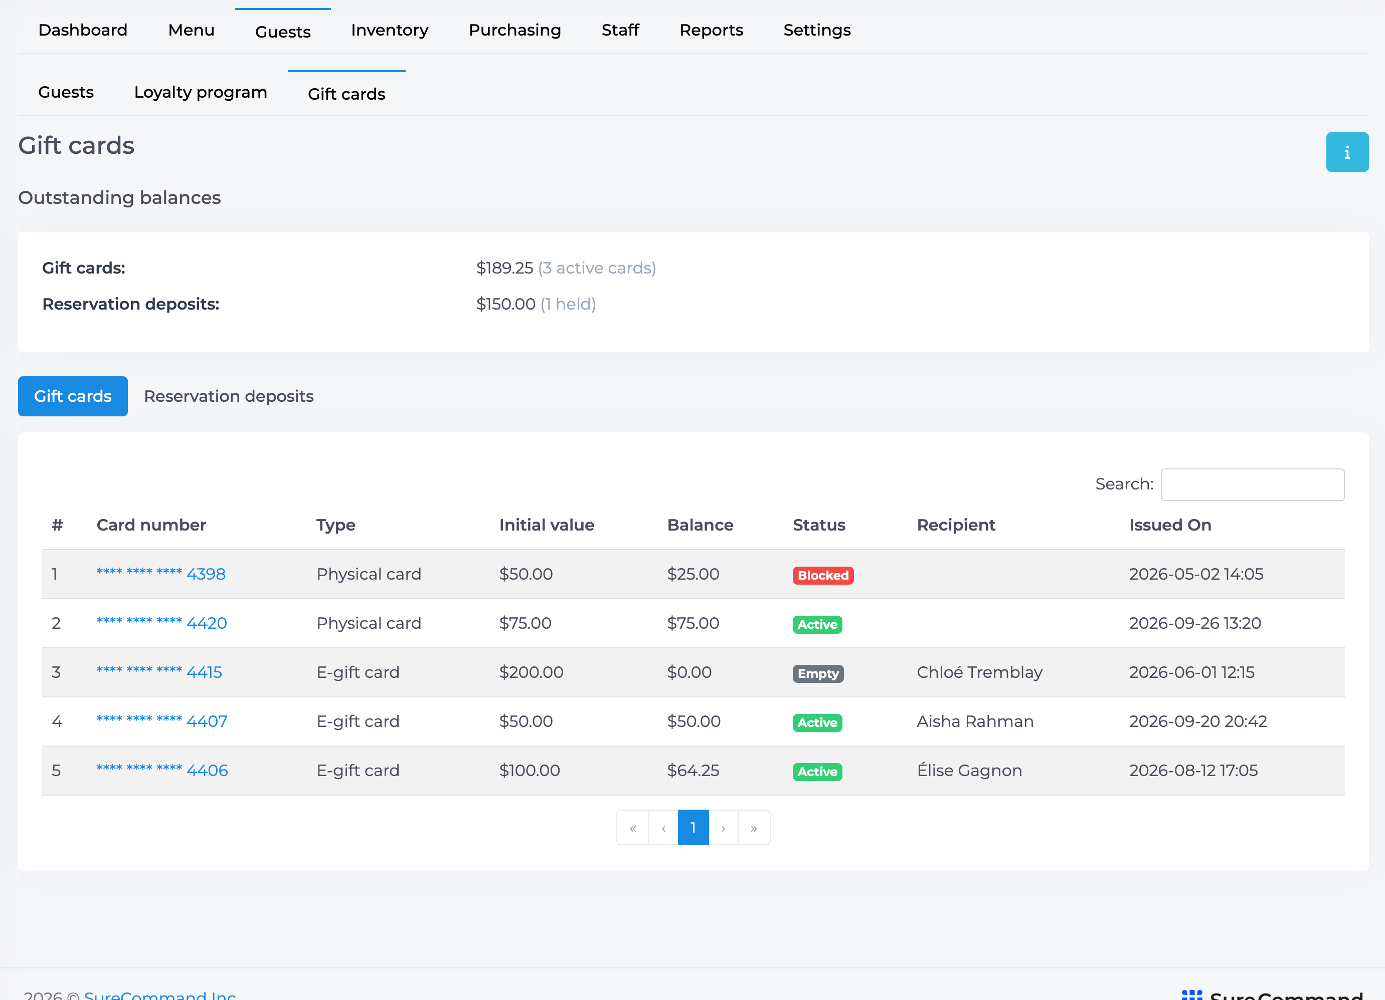Viewport: 1385px width, 1000px height.
Task: Open the Guests main navigation tab
Action: point(283,32)
